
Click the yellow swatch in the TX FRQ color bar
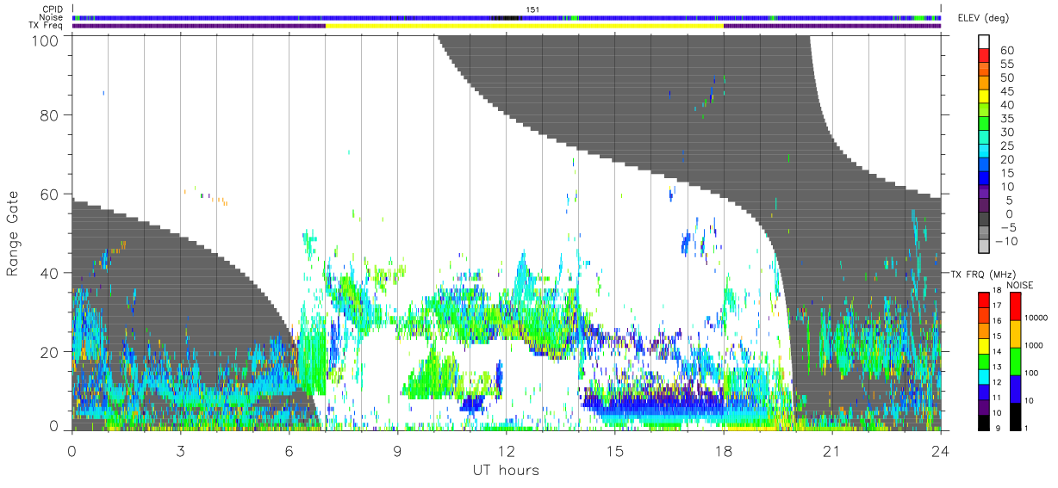983,347
